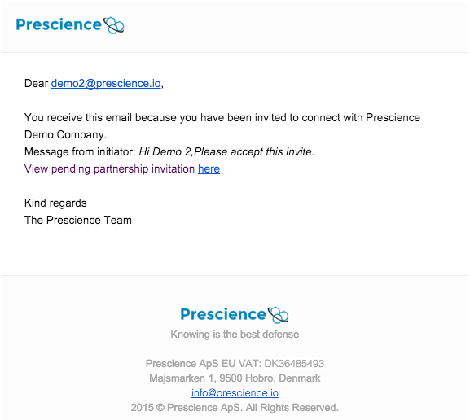
Task: Click the dotted divider line above the footer
Action: [x=235, y=291]
